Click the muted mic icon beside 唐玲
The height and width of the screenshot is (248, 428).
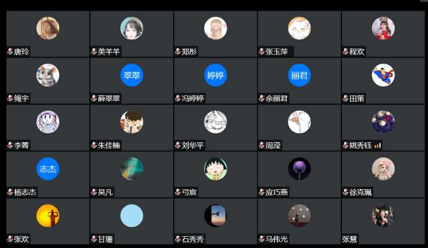click(10, 51)
